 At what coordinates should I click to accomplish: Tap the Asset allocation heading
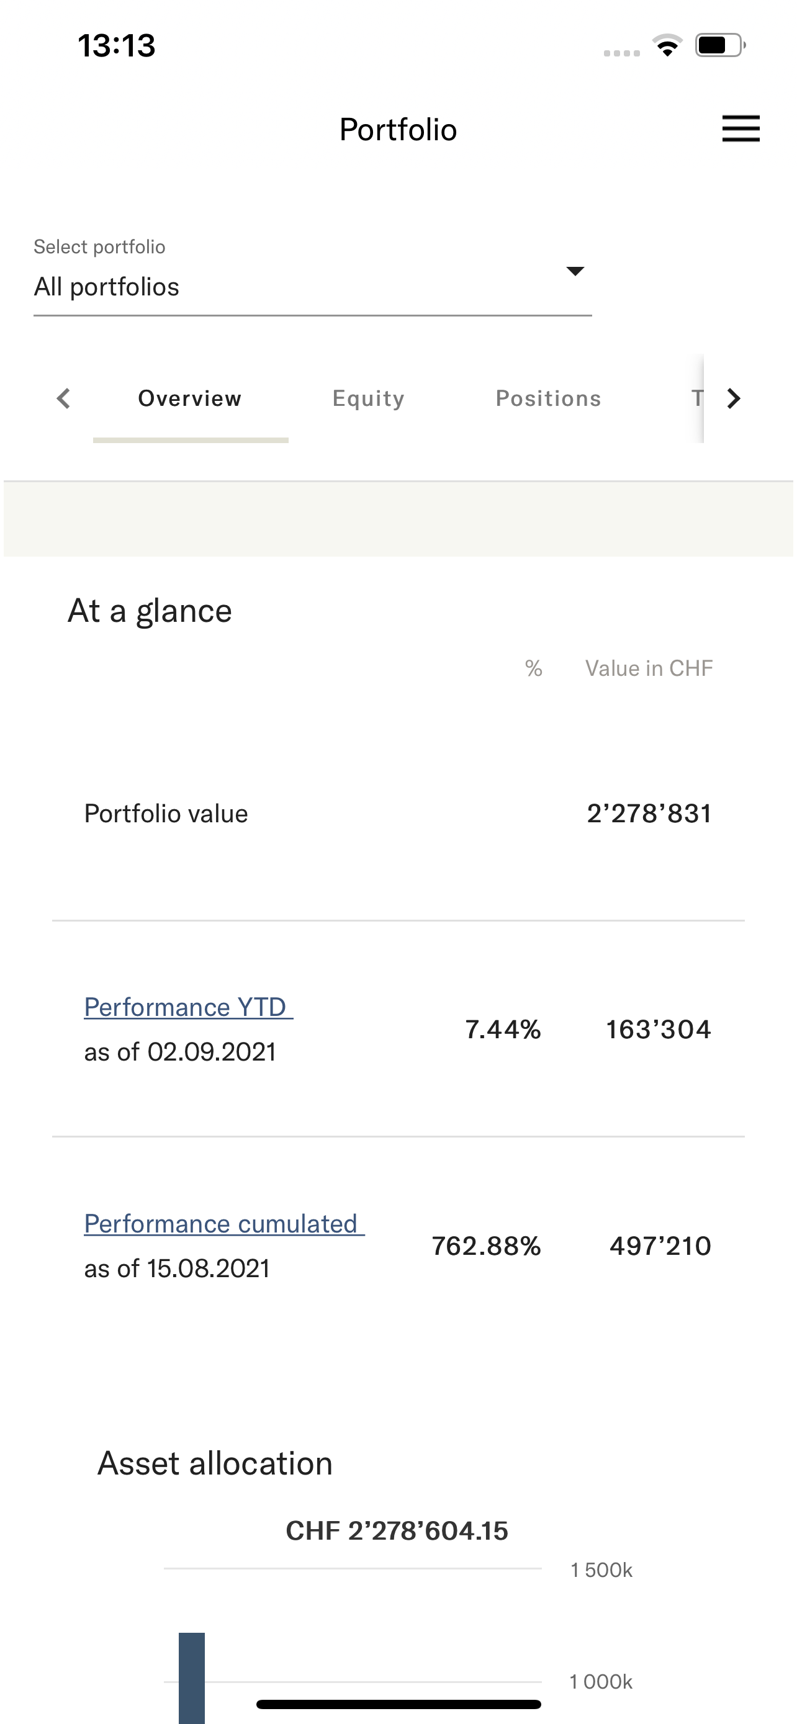(x=215, y=1463)
